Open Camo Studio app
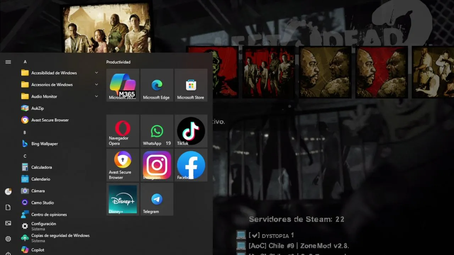454x255 pixels. [x=60, y=203]
